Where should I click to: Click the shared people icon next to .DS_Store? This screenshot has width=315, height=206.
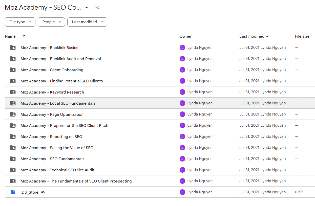pos(43,192)
